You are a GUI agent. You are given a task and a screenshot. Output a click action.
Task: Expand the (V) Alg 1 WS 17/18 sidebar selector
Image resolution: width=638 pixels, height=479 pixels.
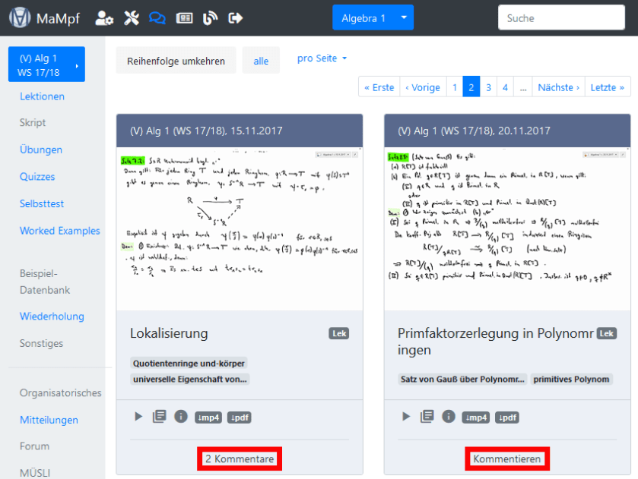pos(46,65)
